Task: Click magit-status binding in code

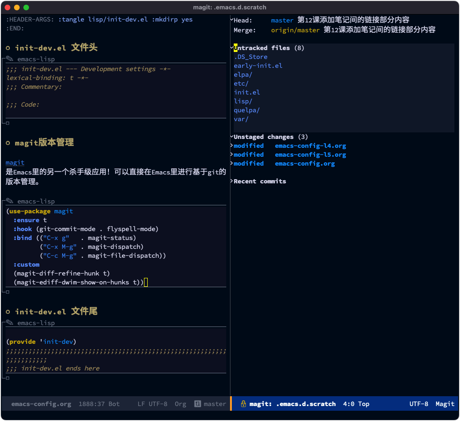Action: click(x=111, y=238)
